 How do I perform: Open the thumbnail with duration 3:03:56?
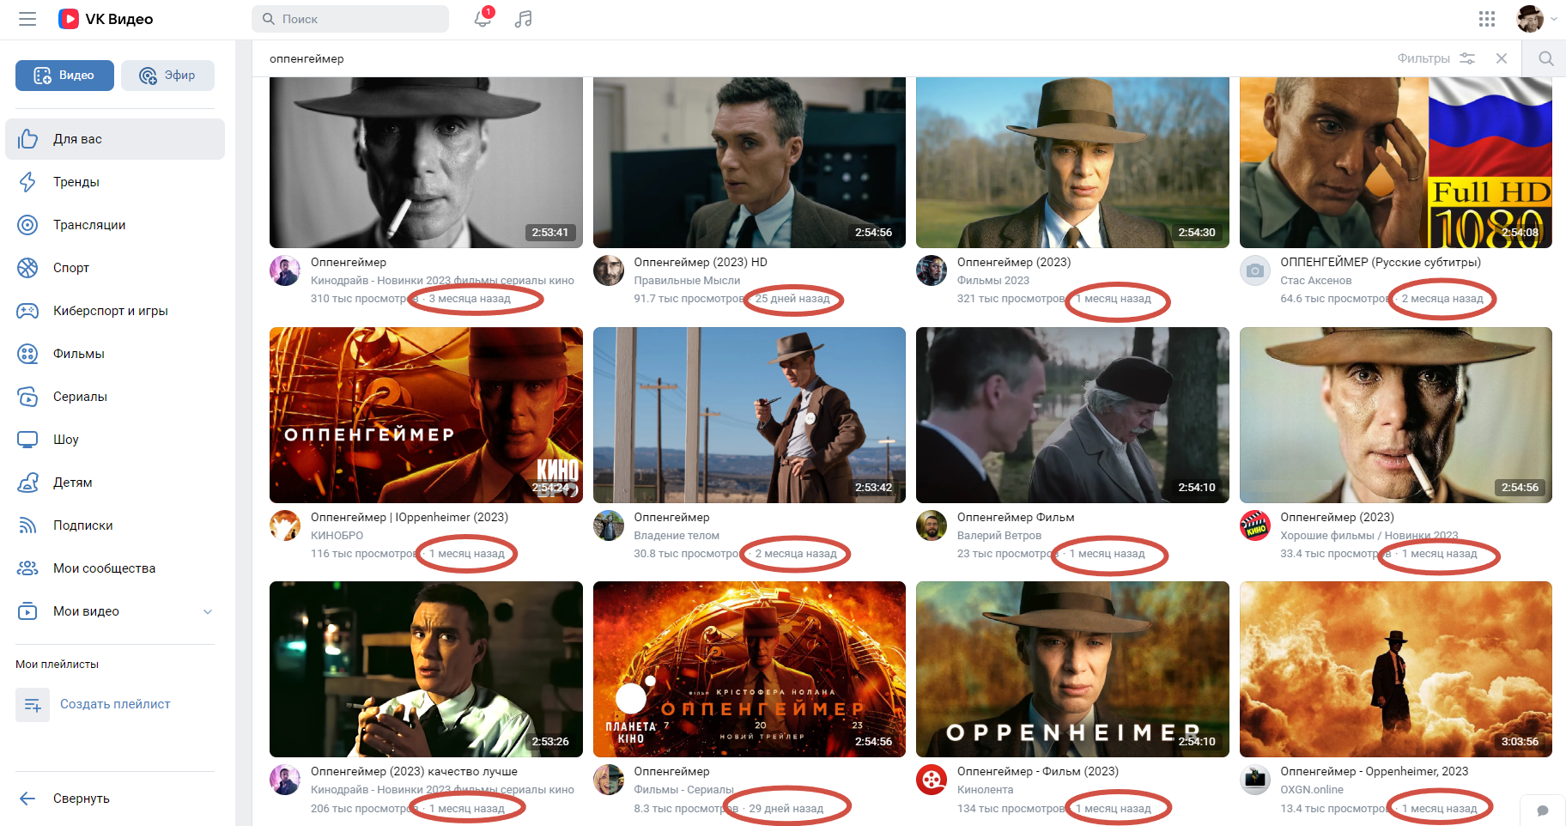(1396, 669)
